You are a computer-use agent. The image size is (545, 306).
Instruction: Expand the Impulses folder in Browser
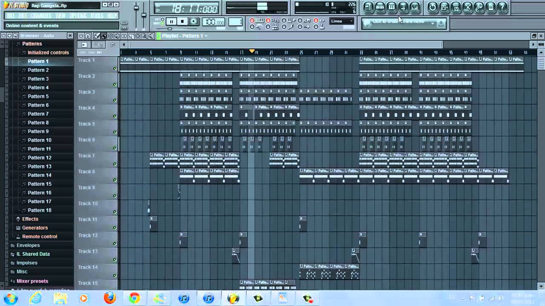click(x=27, y=263)
